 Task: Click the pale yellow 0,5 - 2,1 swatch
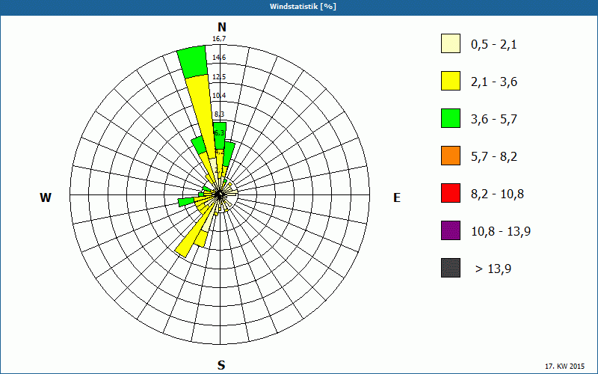pyautogui.click(x=451, y=43)
